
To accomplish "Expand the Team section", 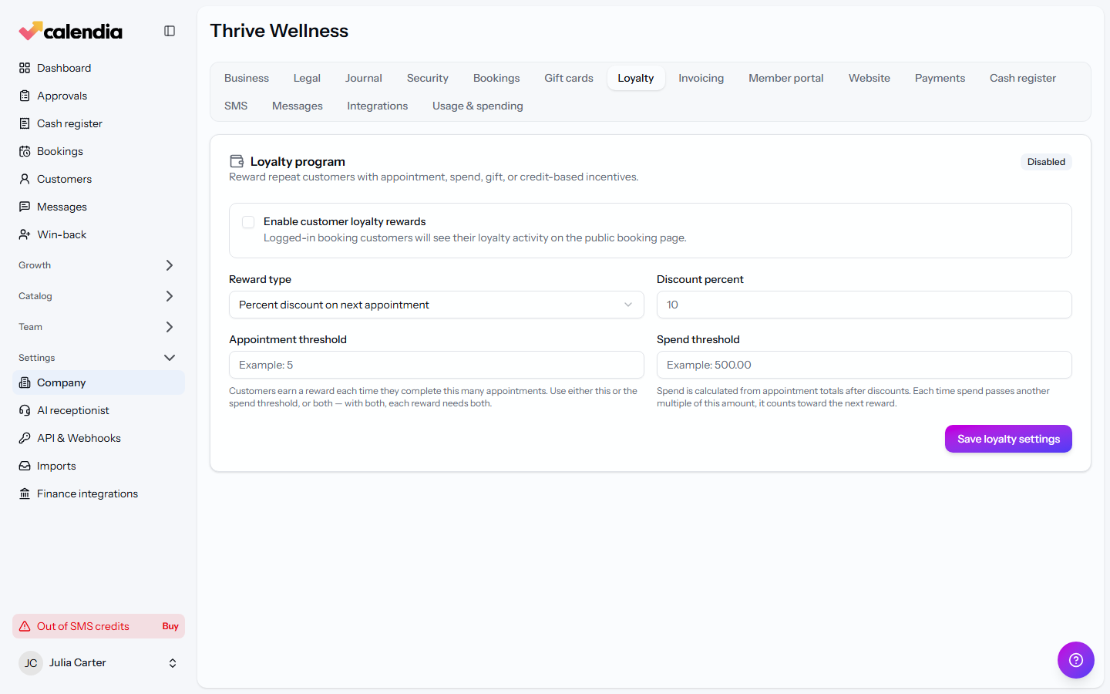I will coord(99,327).
